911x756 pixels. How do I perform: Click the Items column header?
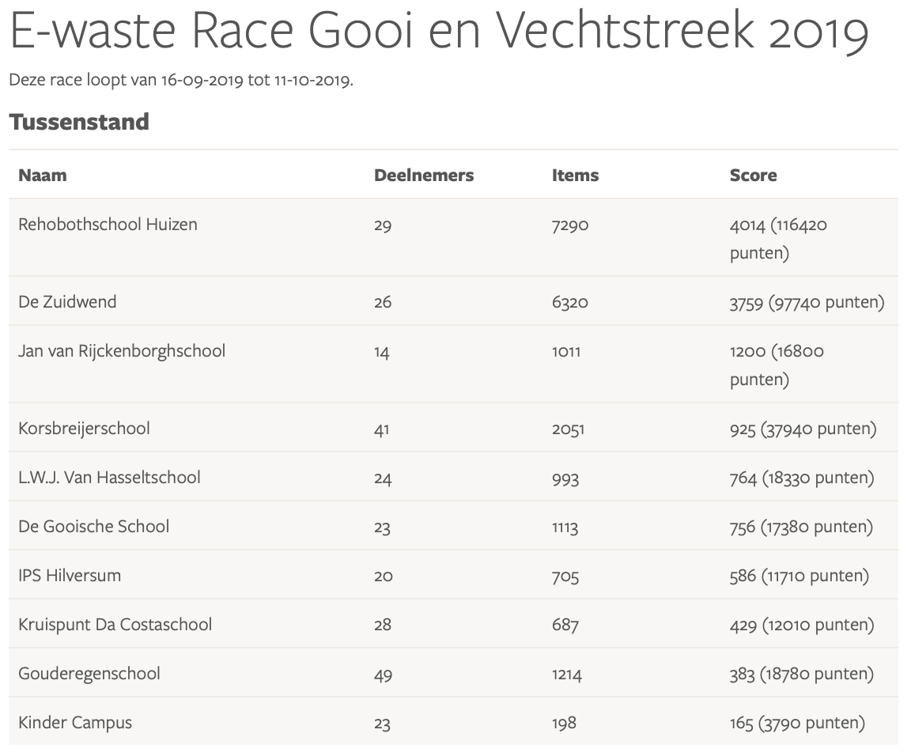[575, 176]
